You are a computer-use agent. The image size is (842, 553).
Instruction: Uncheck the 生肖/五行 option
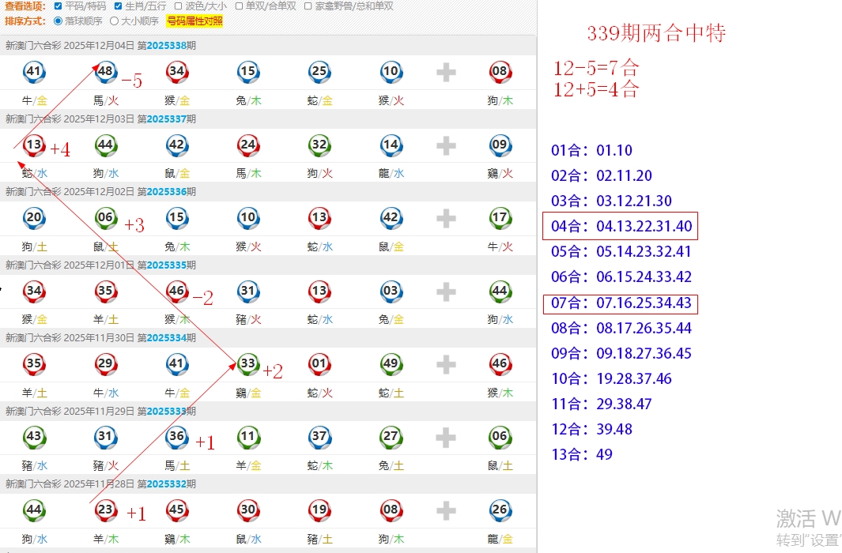(x=119, y=6)
